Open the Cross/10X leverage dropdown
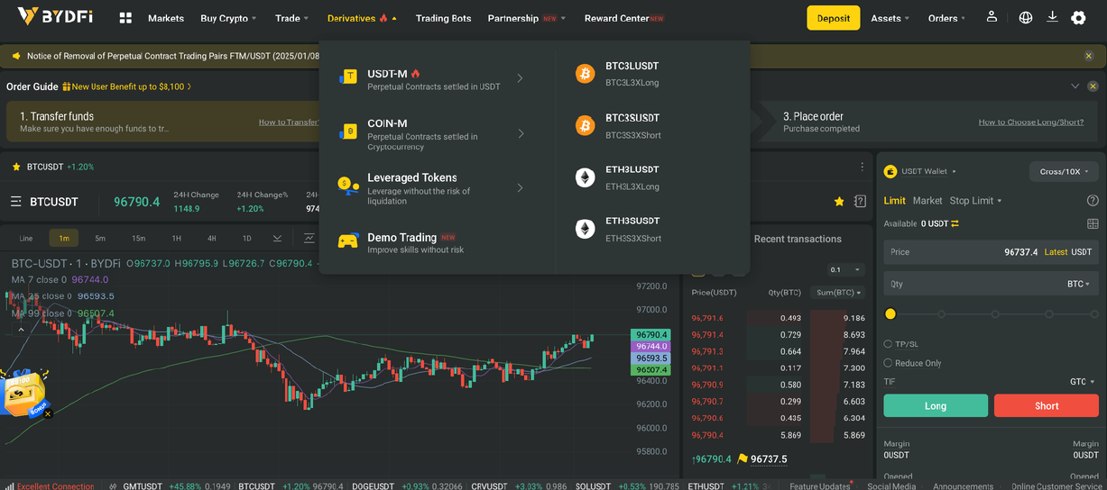Screen dimensions: 1107x490 1065,171
